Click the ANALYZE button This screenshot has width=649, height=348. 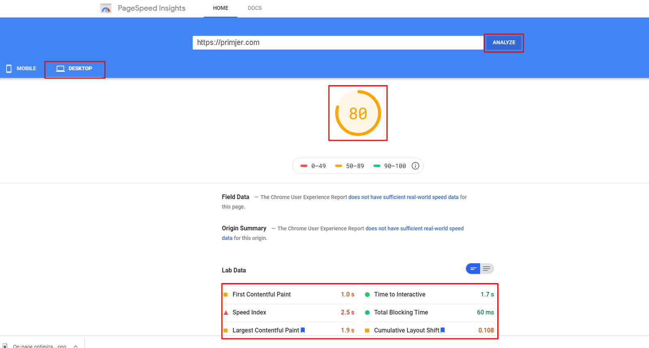[504, 43]
